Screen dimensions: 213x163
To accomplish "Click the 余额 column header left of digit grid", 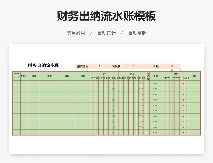I will [x=156, y=76].
